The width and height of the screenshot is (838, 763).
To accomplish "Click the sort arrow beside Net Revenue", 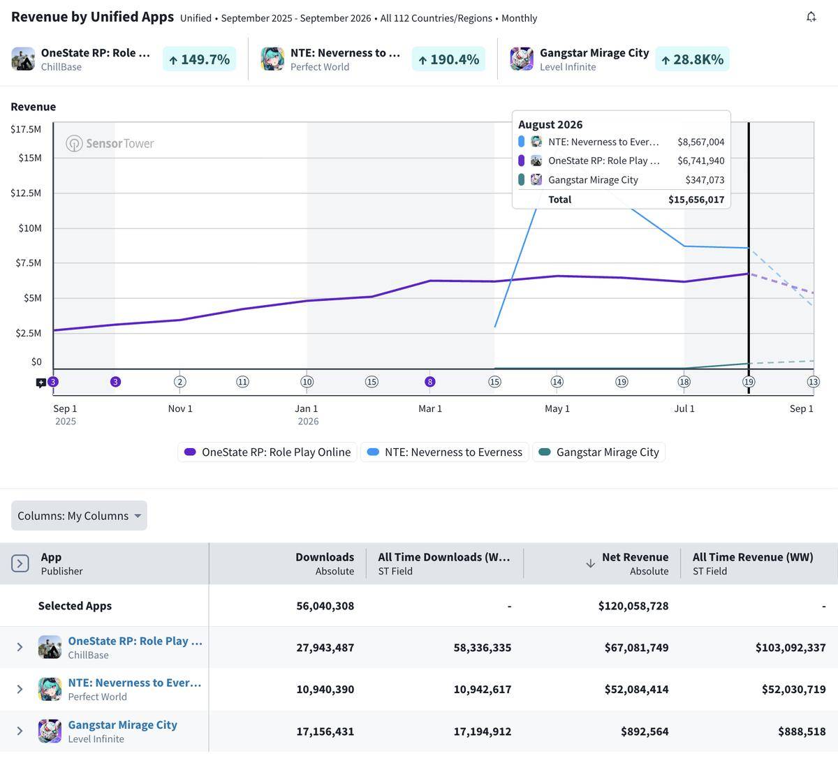I will pyautogui.click(x=590, y=563).
